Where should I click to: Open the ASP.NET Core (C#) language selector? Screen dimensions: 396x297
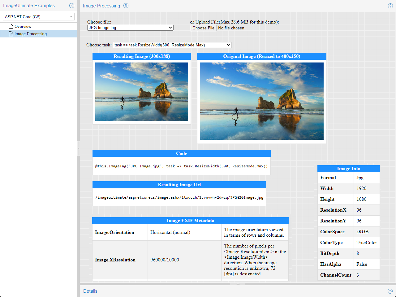tap(38, 16)
